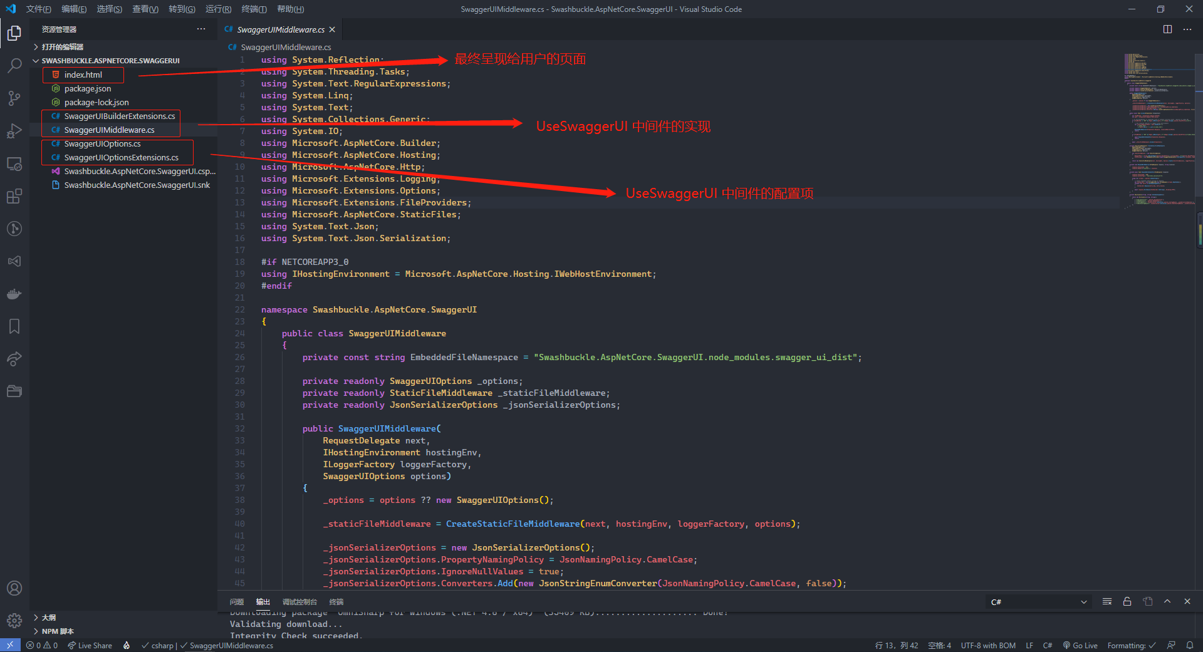Open the Source Control view
The width and height of the screenshot is (1203, 652).
(x=14, y=98)
